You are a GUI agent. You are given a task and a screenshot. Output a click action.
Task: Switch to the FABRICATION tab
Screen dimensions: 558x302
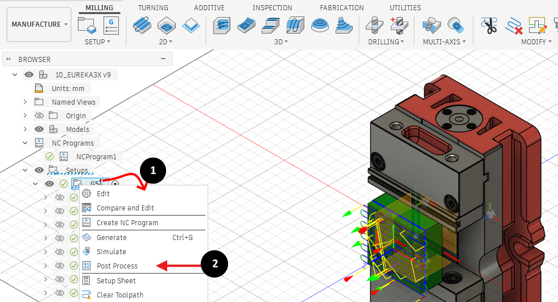[x=342, y=7]
